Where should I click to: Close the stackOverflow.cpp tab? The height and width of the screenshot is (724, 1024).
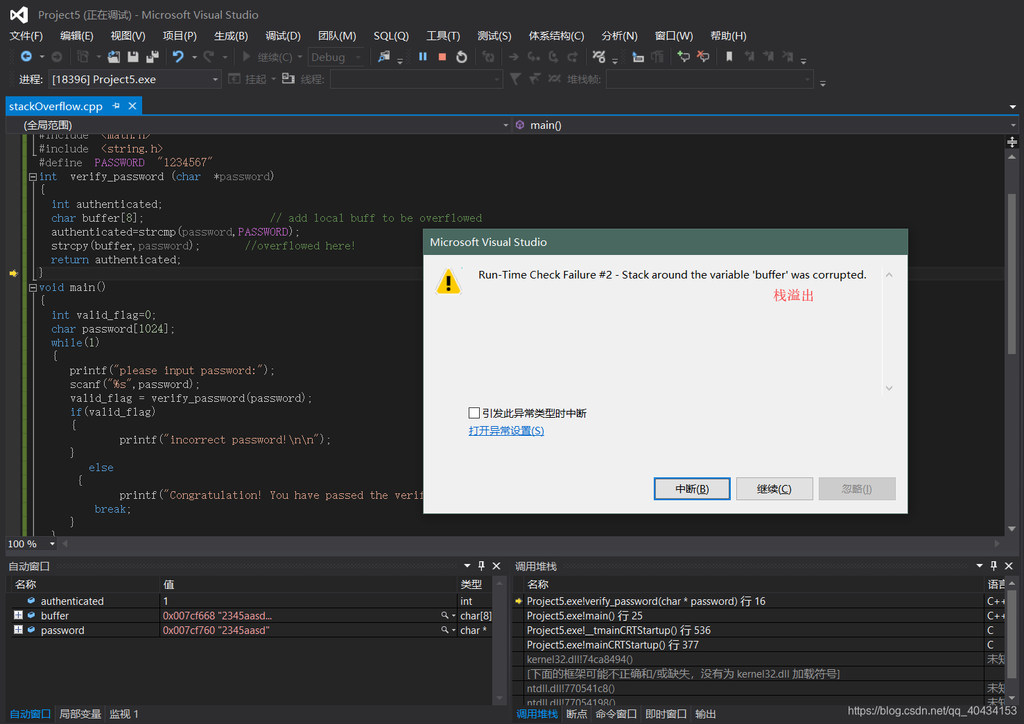point(132,106)
